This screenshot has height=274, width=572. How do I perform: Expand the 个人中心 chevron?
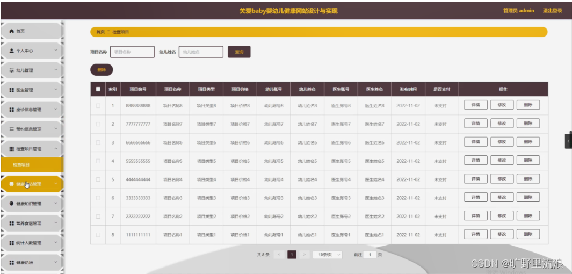[x=56, y=51]
